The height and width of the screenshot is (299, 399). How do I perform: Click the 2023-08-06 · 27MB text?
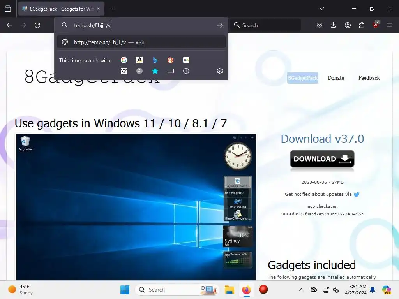coord(322,182)
